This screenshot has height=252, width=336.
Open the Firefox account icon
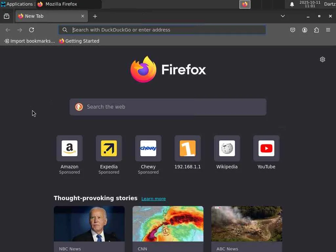coord(304,30)
